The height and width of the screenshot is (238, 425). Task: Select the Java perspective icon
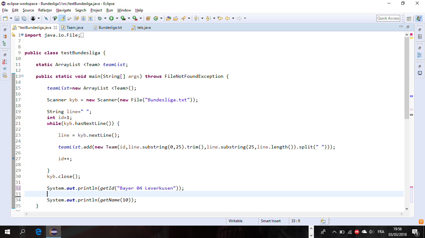coord(419,18)
